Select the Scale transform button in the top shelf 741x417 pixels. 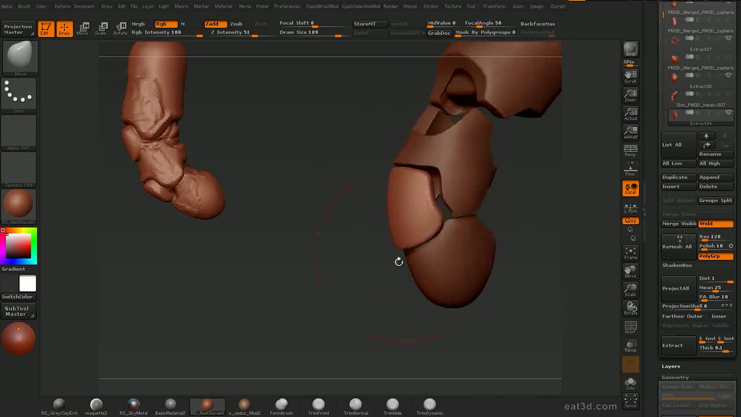(101, 28)
